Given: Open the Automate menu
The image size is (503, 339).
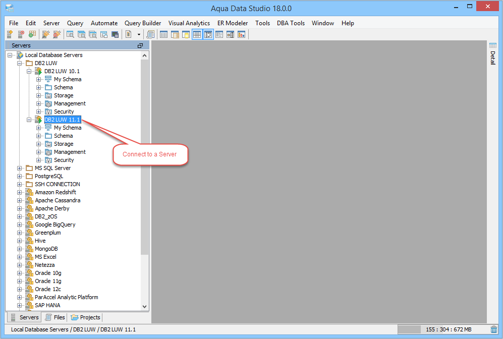Looking at the screenshot, I should [104, 23].
